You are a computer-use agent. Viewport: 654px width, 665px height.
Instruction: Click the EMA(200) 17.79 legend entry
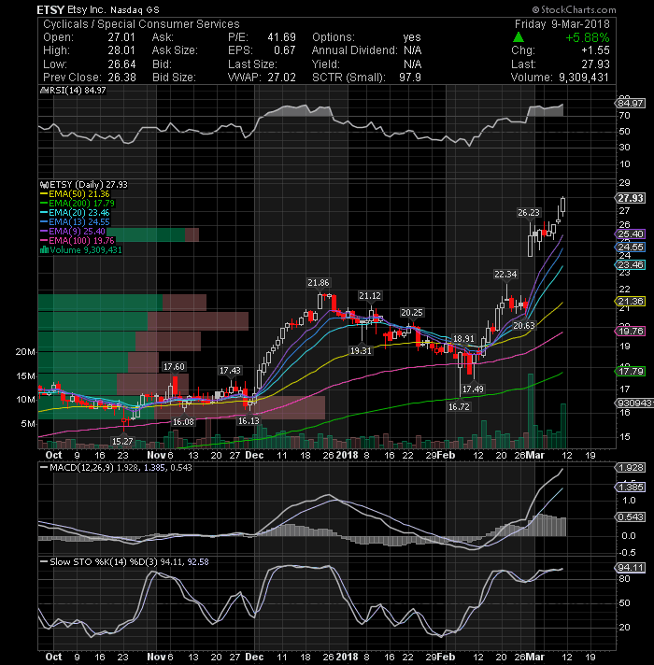[78, 204]
